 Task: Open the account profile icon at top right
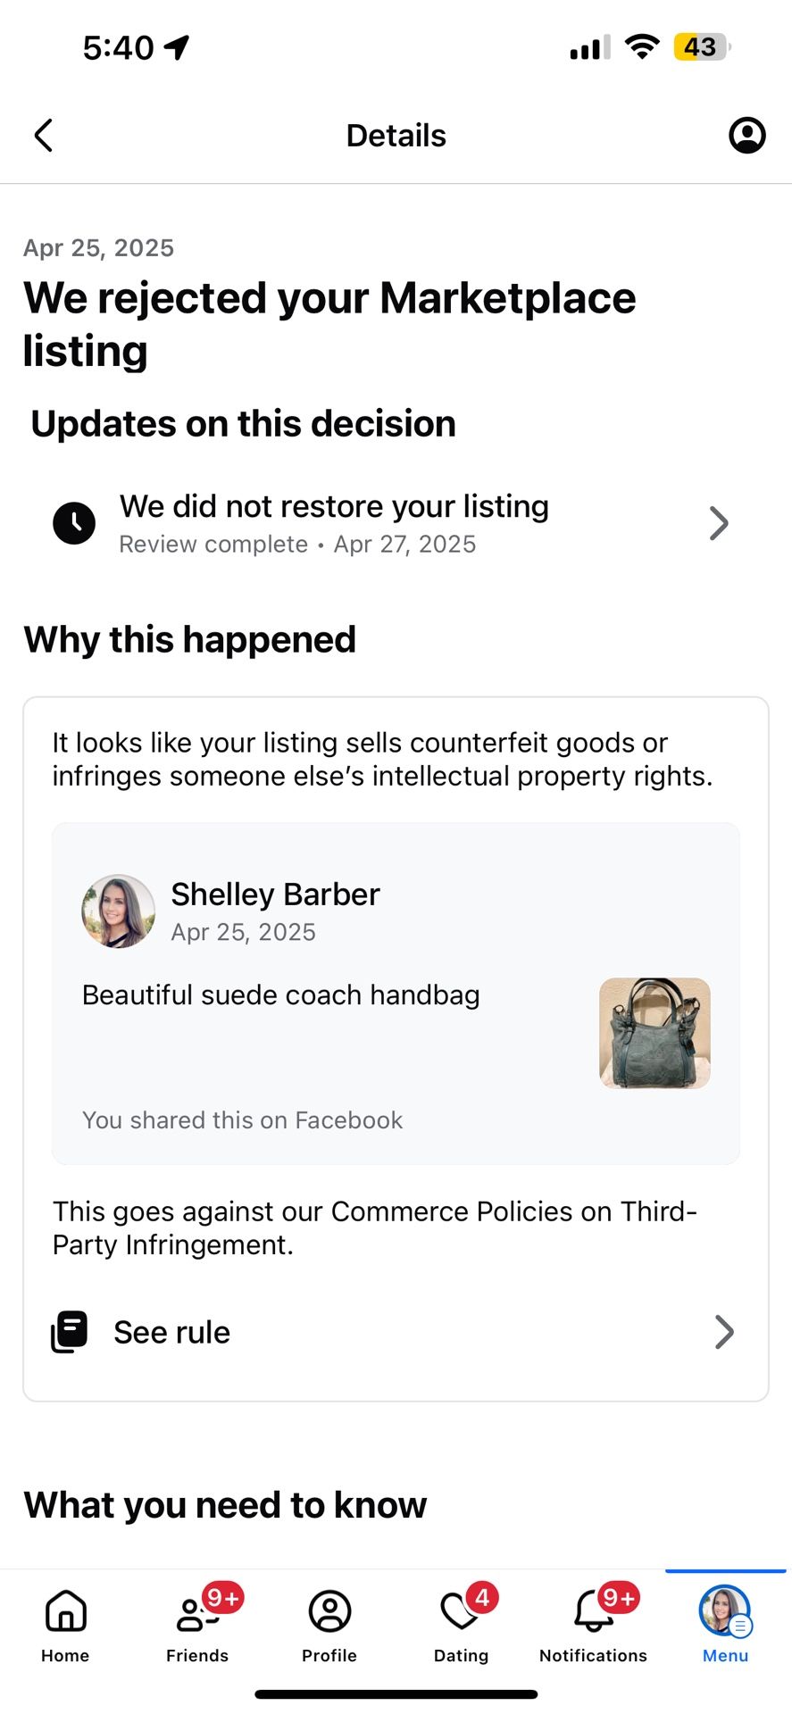[746, 136]
